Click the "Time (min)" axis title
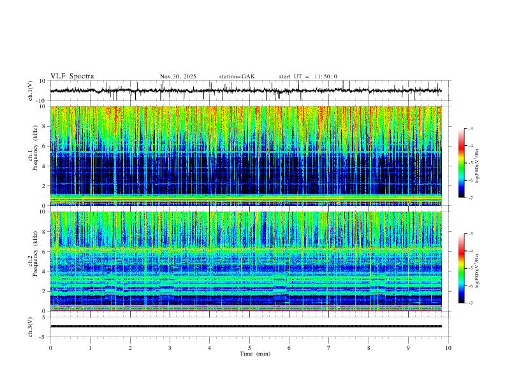Viewport: 505px width, 390px height. 255,354
